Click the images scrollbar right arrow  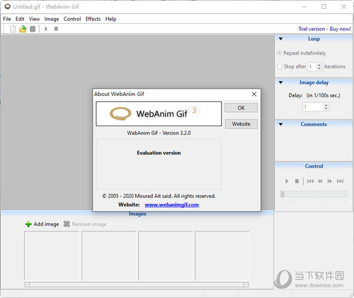(246, 285)
